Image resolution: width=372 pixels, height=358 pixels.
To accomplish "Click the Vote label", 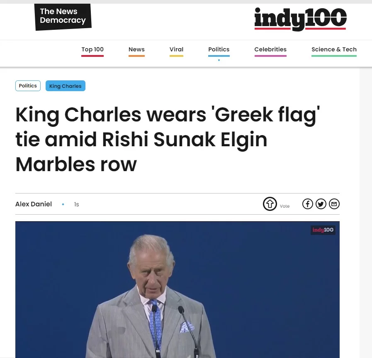I will [x=284, y=206].
